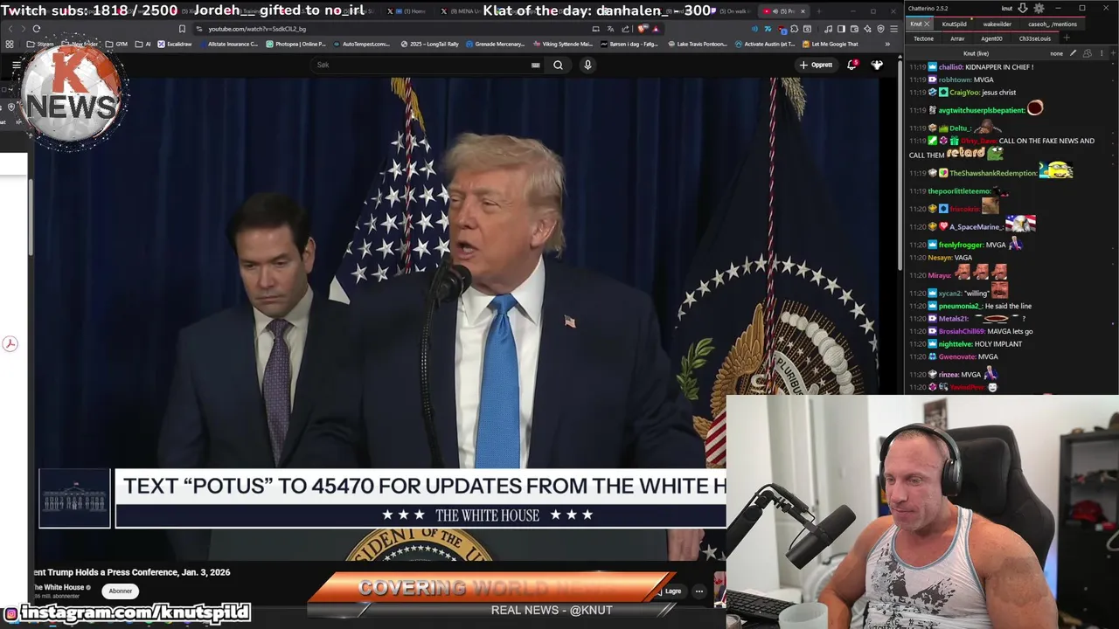The image size is (1119, 629).
Task: Open the chat mode 'none' dropdown
Action: point(1057,53)
